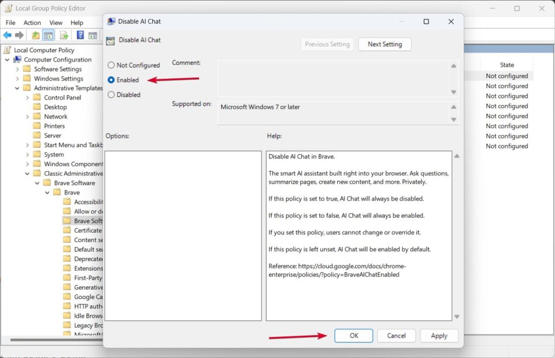Go to Next Setting

(385, 44)
